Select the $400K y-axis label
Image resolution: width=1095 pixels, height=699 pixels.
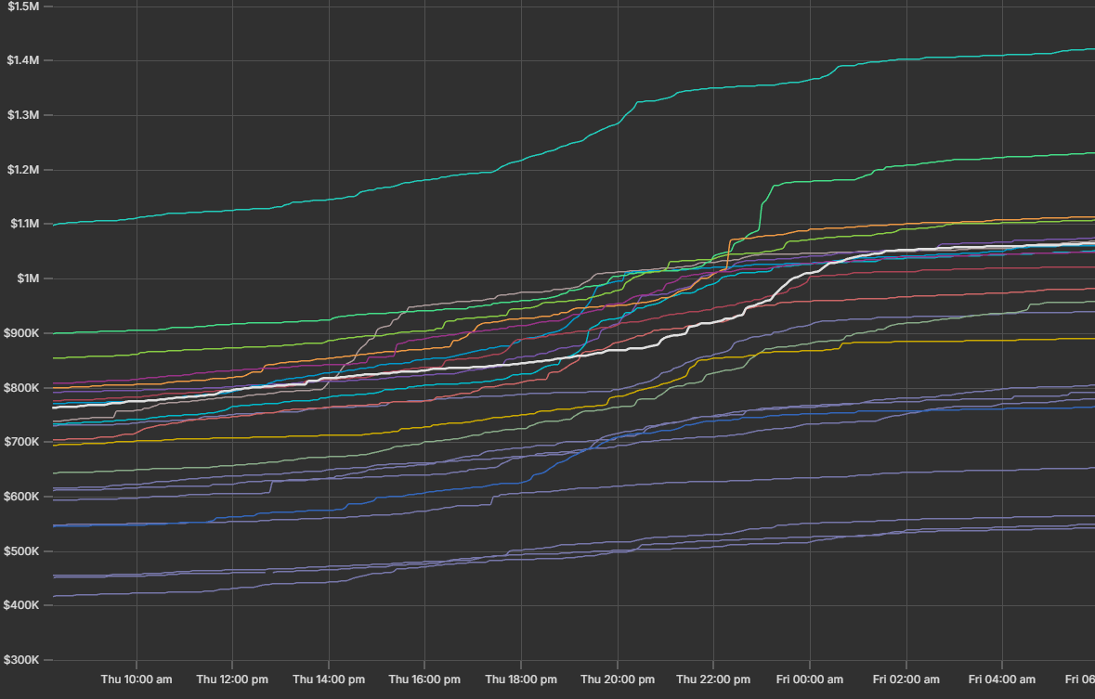[21, 605]
